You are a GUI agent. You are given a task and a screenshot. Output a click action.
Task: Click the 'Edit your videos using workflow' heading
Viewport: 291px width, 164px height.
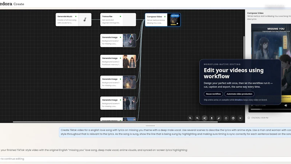[234, 73]
